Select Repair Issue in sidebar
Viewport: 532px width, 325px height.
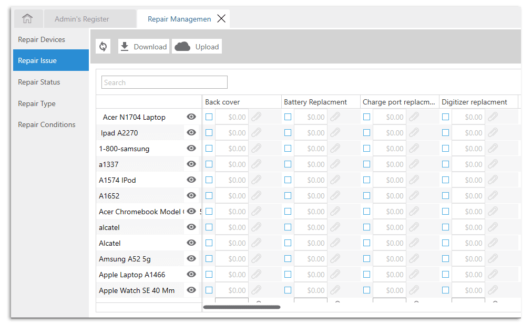click(x=51, y=60)
